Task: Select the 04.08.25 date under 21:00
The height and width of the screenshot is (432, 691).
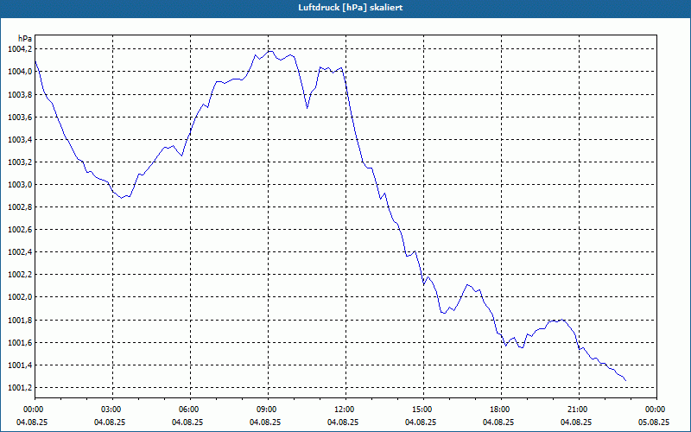Action: 576,422
